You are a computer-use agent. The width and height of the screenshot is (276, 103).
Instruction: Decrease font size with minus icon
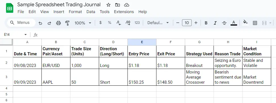[x=177, y=23]
